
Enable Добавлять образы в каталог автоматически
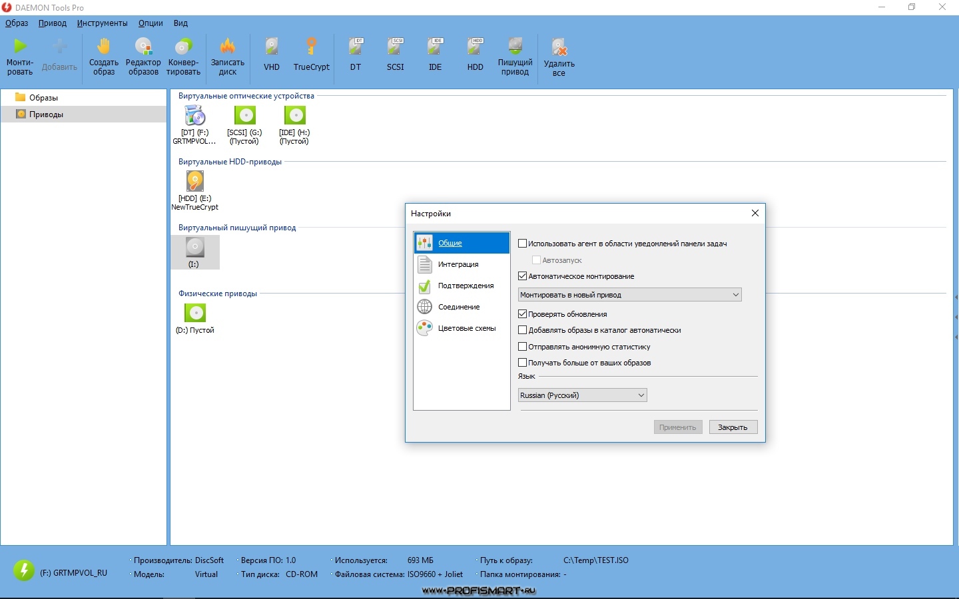pos(523,330)
